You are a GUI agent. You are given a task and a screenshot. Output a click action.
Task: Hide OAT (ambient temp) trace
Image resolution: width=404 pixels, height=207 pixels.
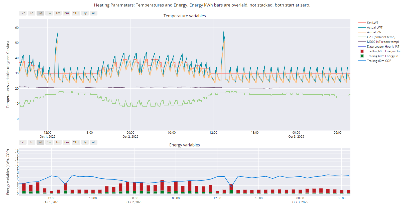381,37
